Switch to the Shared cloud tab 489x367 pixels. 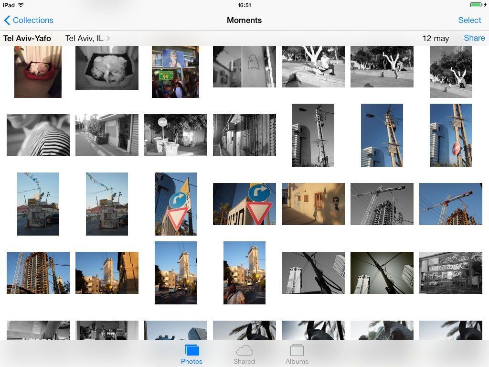[244, 354]
